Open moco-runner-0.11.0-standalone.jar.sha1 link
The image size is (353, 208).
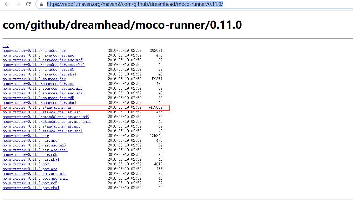click(x=43, y=131)
